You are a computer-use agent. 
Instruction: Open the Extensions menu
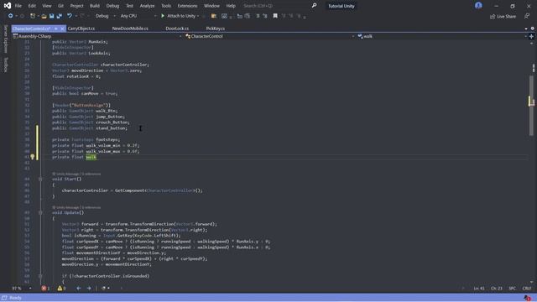pos(187,6)
